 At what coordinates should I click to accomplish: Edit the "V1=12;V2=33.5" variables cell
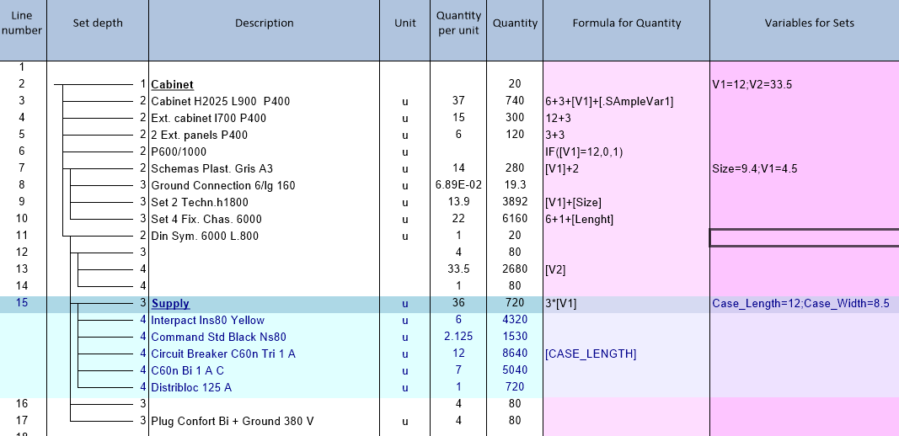click(x=754, y=84)
